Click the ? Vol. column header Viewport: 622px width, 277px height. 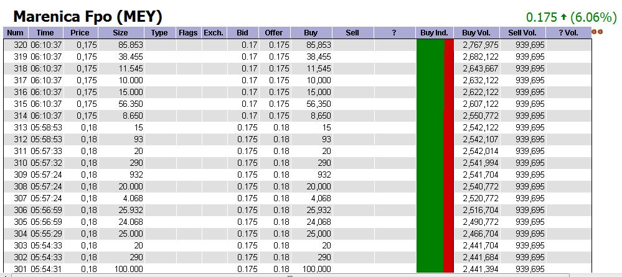point(568,33)
